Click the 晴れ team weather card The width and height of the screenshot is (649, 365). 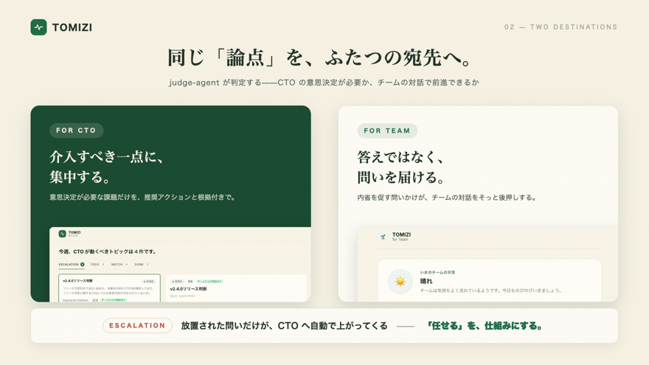tap(490, 281)
